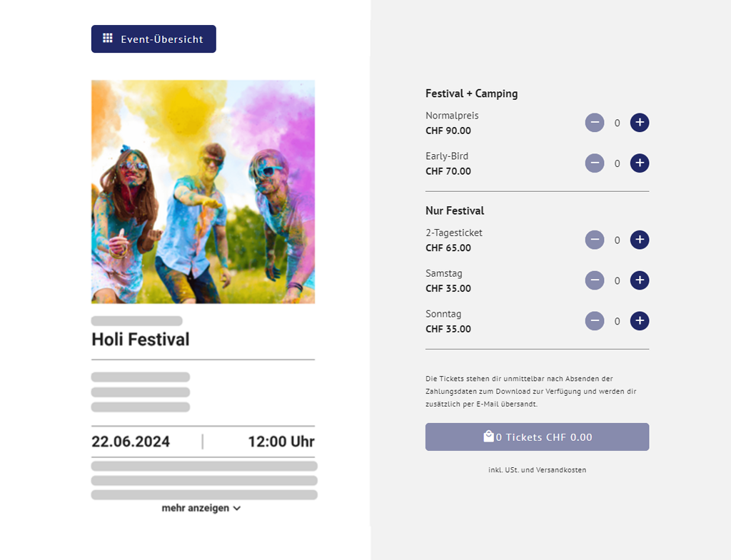The image size is (731, 560).
Task: Click the Nur Festival heading
Action: pyautogui.click(x=455, y=211)
